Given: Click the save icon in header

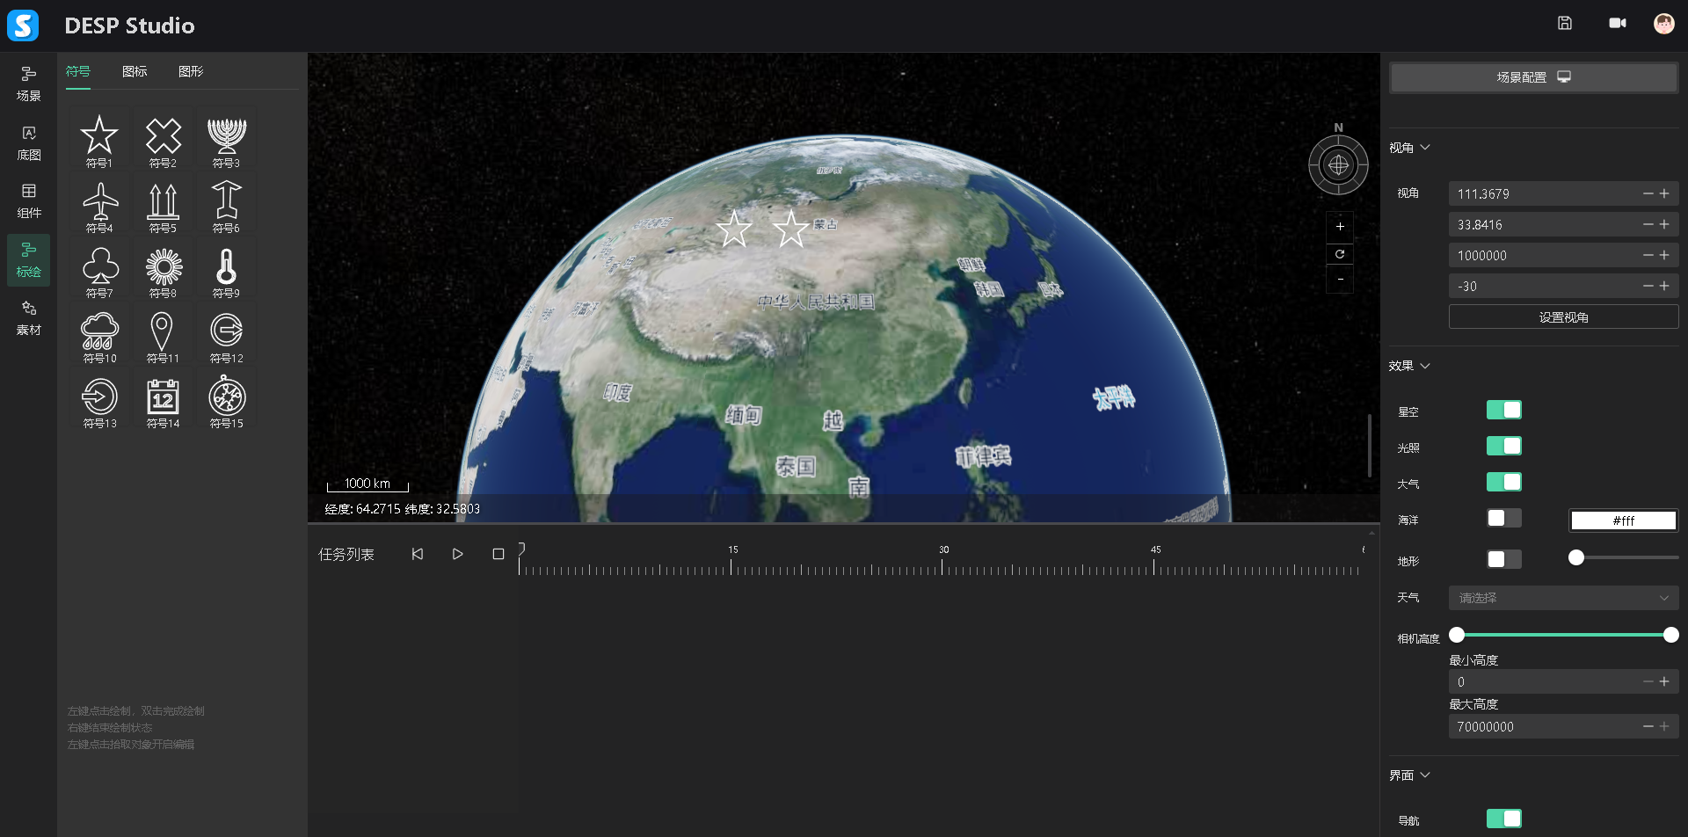Looking at the screenshot, I should point(1565,24).
